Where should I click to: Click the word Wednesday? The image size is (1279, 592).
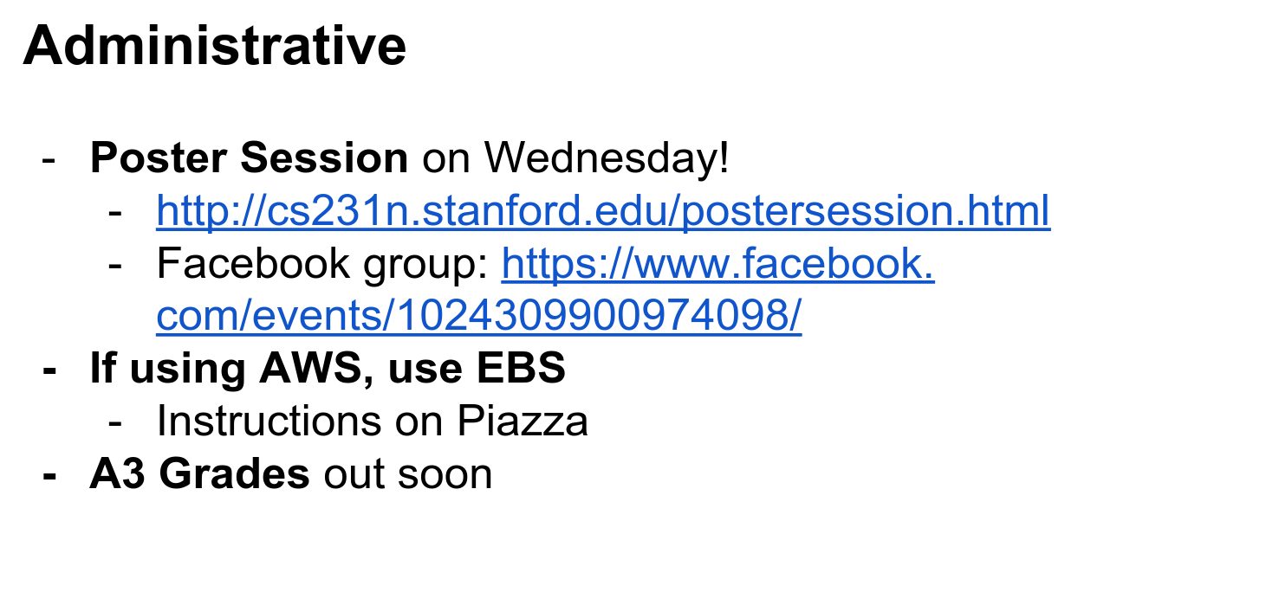click(598, 158)
